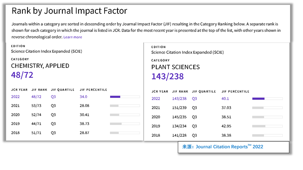This screenshot has height=170, width=303.
Task: Click the JIF RANK header in Plant Sciences table
Action: [180, 91]
